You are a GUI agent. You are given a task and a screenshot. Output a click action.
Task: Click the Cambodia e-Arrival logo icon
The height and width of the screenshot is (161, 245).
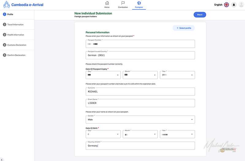(x=6, y=5)
